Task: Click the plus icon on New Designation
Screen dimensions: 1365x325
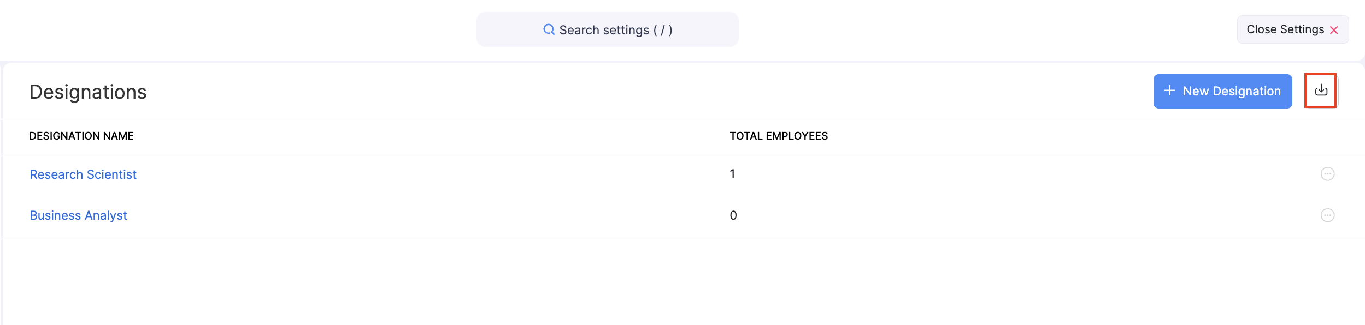Action: (x=1169, y=91)
